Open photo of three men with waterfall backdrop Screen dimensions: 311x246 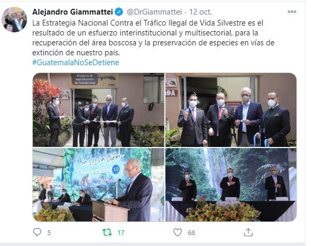tap(231, 185)
